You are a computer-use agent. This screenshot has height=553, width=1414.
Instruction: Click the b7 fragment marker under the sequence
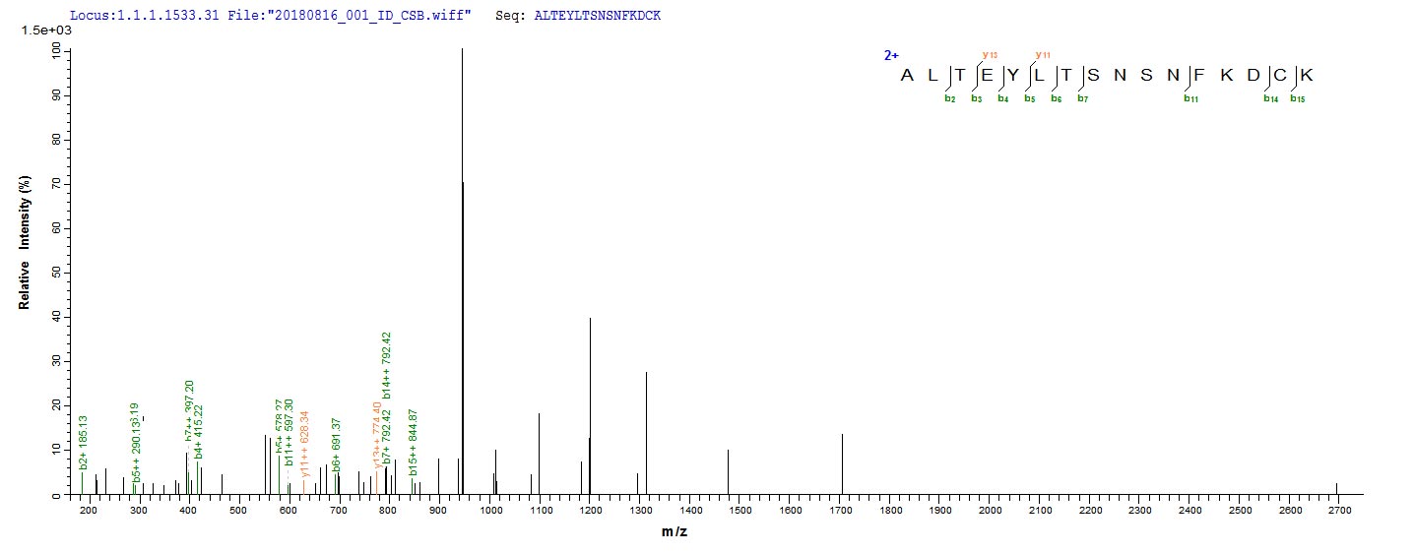tap(1082, 98)
